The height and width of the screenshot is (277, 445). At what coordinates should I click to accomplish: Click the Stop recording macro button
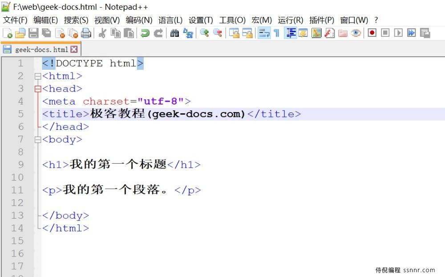coord(385,33)
